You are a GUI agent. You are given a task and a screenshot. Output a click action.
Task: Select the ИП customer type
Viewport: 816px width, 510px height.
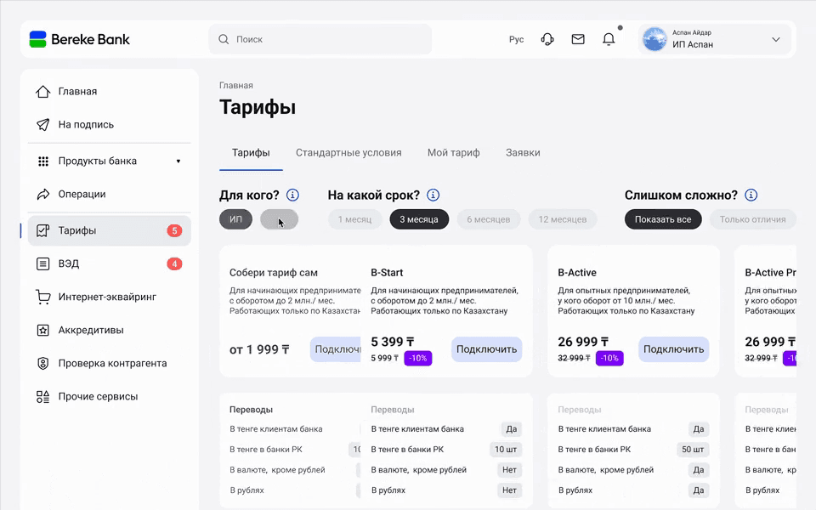235,219
